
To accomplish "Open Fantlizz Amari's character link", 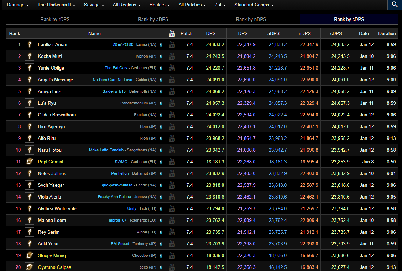I will [x=53, y=44].
